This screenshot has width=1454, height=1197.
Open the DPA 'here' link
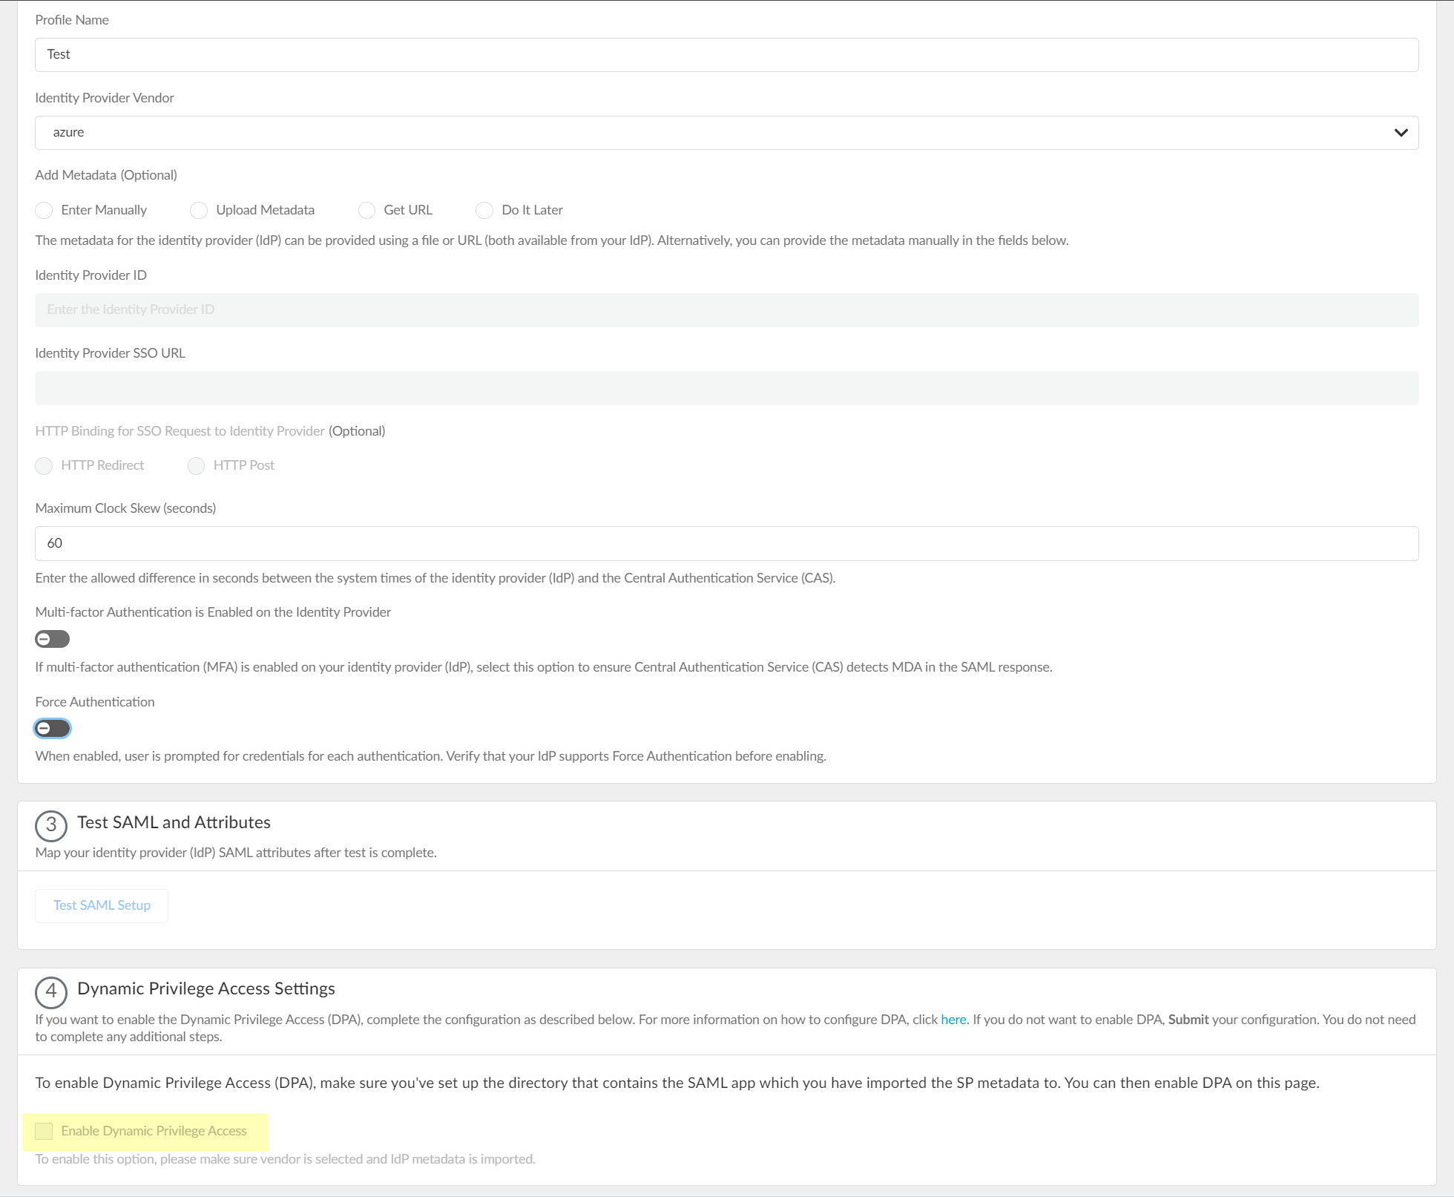[x=953, y=1020]
